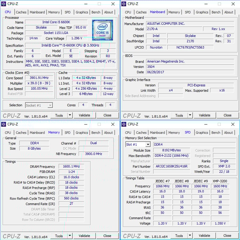Open Graphics tab in the Mainboard window
Screen dimensions: 240x240
pos(202,12)
